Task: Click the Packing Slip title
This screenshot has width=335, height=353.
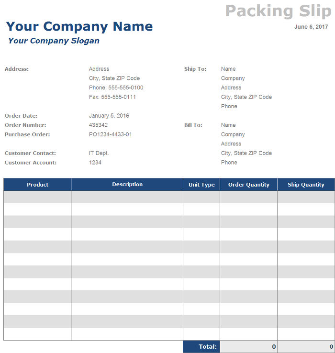Action: 278,11
